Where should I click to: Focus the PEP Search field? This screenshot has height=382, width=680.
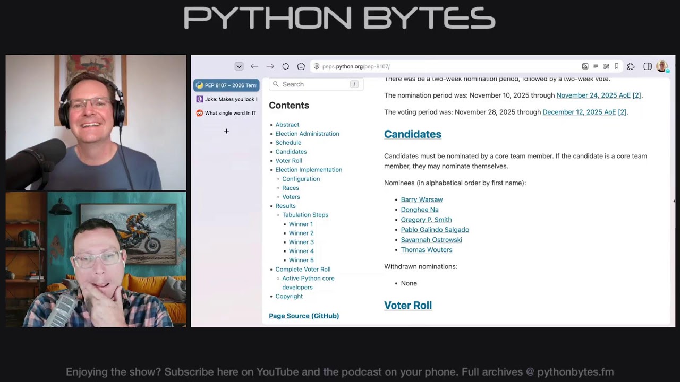[x=316, y=84]
